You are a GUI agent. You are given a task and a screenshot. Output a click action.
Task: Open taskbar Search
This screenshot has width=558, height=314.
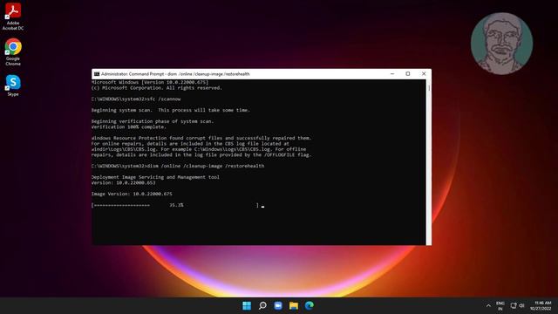point(262,305)
